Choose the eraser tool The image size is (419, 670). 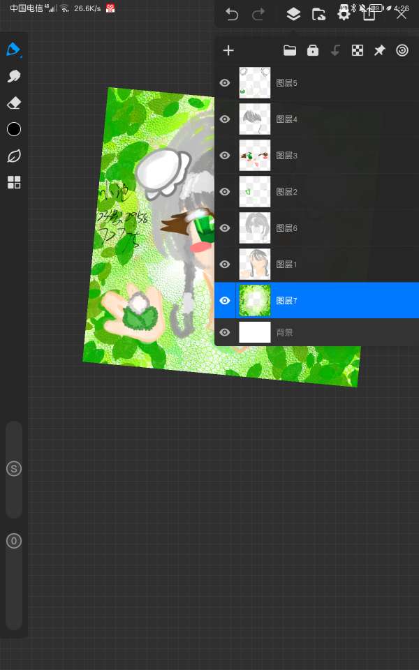13,103
